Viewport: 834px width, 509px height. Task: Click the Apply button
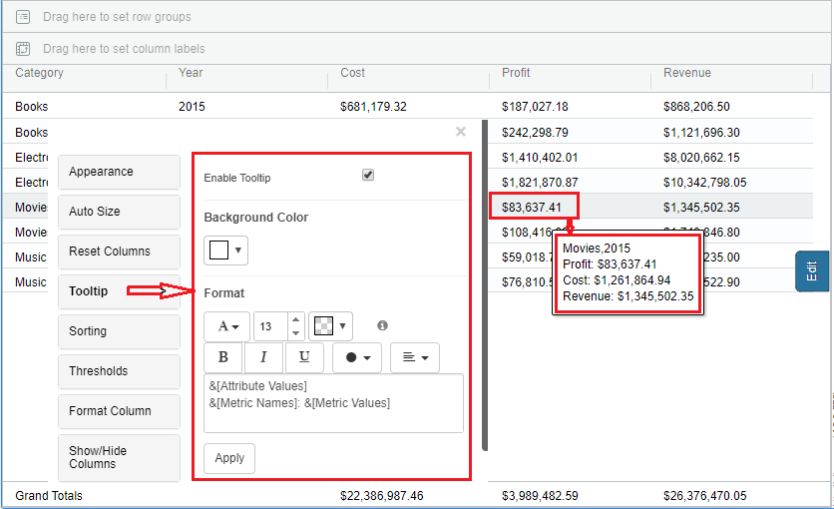[x=229, y=458]
